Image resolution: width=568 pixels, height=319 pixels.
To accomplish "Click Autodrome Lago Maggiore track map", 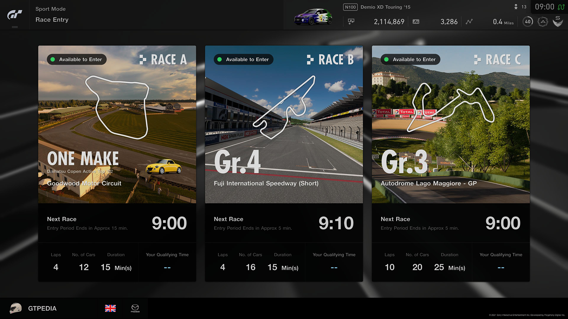I will [x=451, y=107].
